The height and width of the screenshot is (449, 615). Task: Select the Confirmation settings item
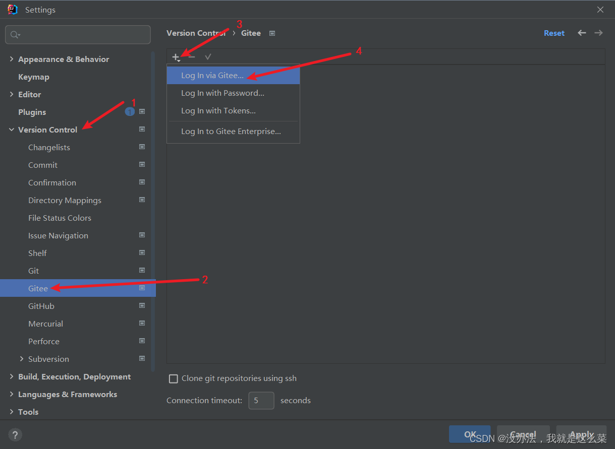pyautogui.click(x=52, y=182)
